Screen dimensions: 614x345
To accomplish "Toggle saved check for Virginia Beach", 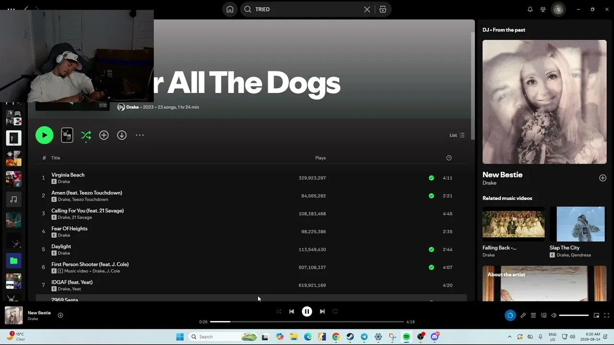I will (x=431, y=178).
